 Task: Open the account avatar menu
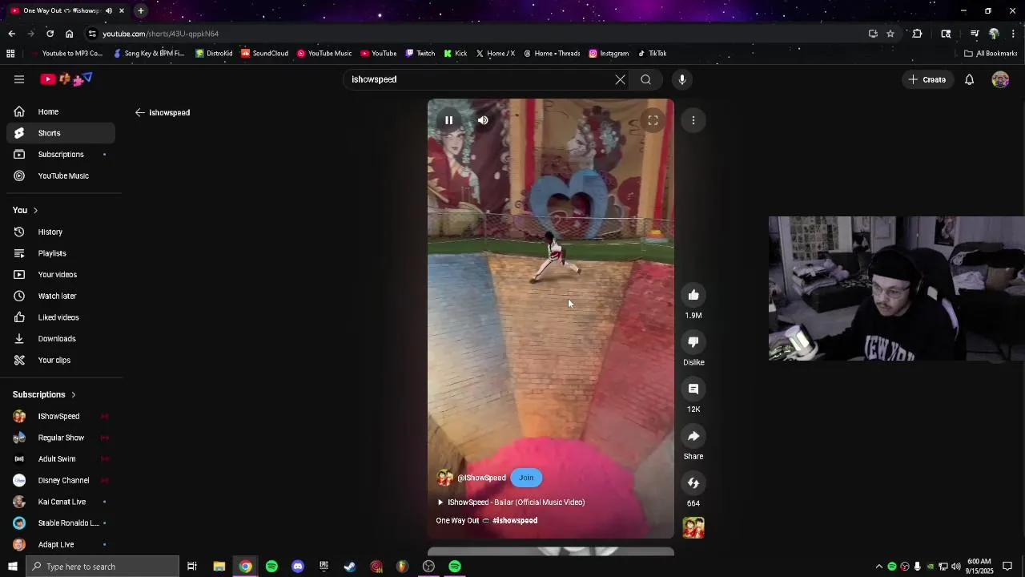1000,79
